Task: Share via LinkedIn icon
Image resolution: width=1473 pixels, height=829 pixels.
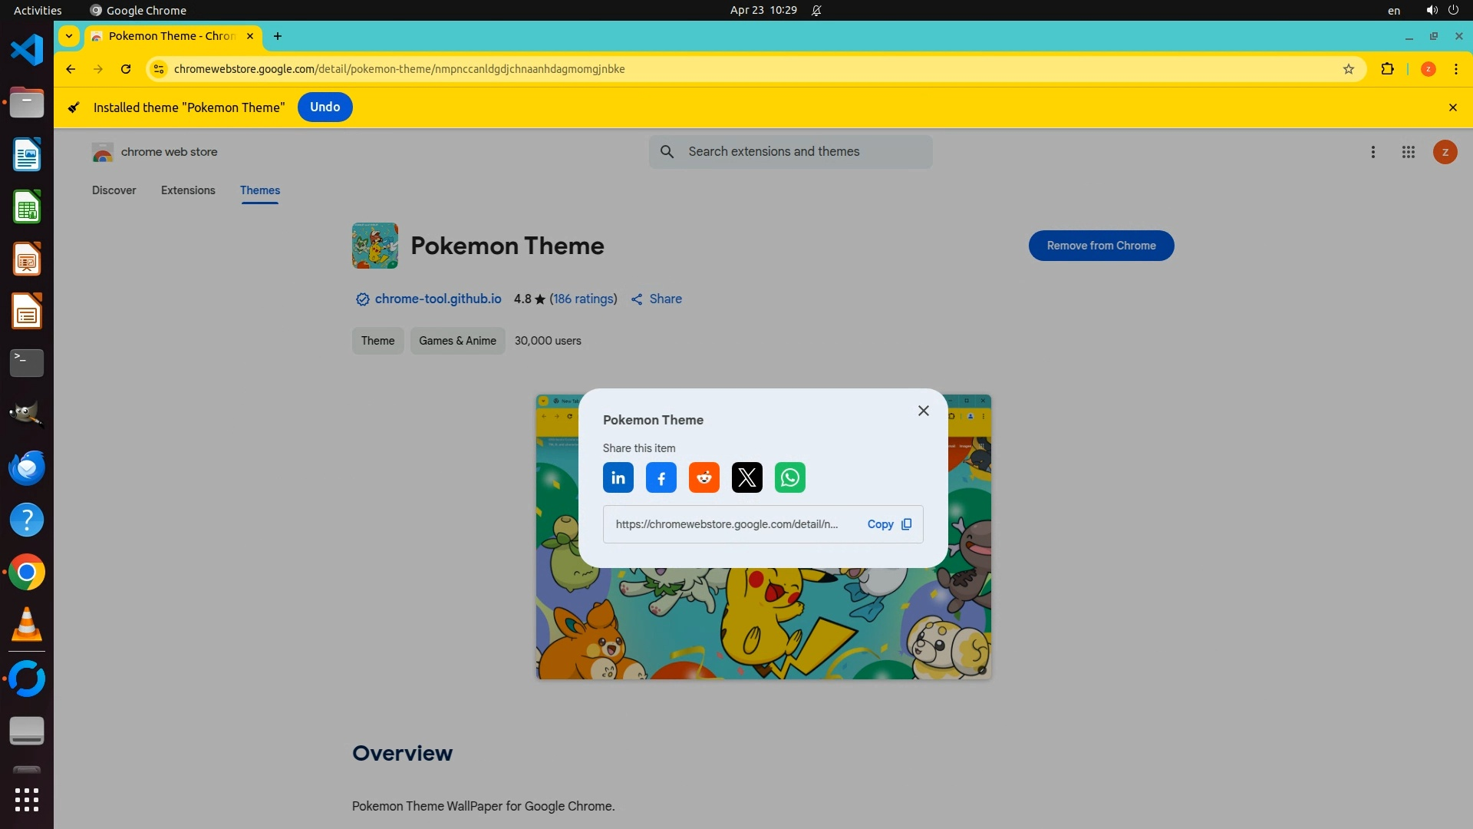Action: (x=618, y=477)
